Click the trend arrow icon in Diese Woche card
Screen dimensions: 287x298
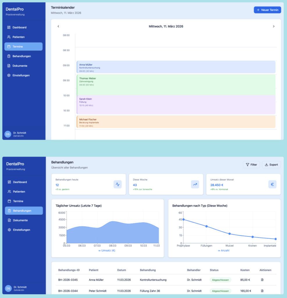[195, 184]
